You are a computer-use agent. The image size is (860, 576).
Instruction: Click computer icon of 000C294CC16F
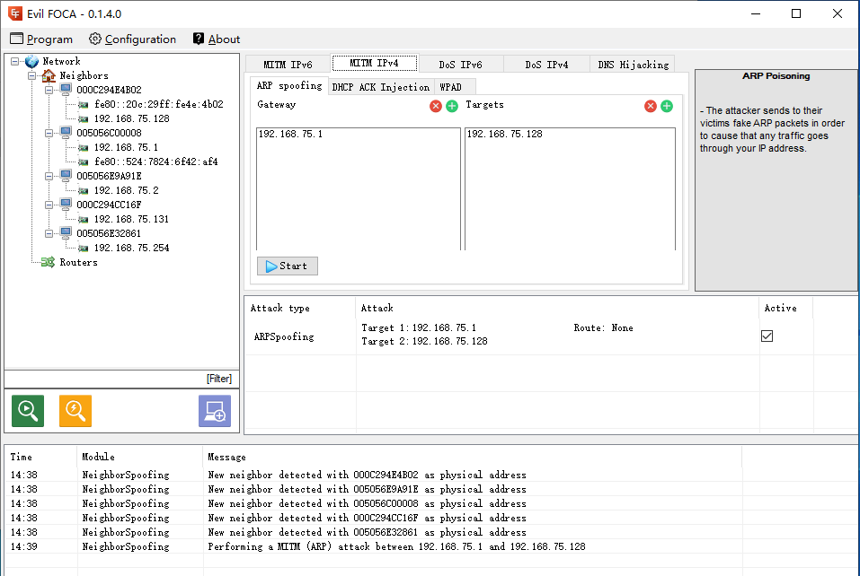(66, 205)
